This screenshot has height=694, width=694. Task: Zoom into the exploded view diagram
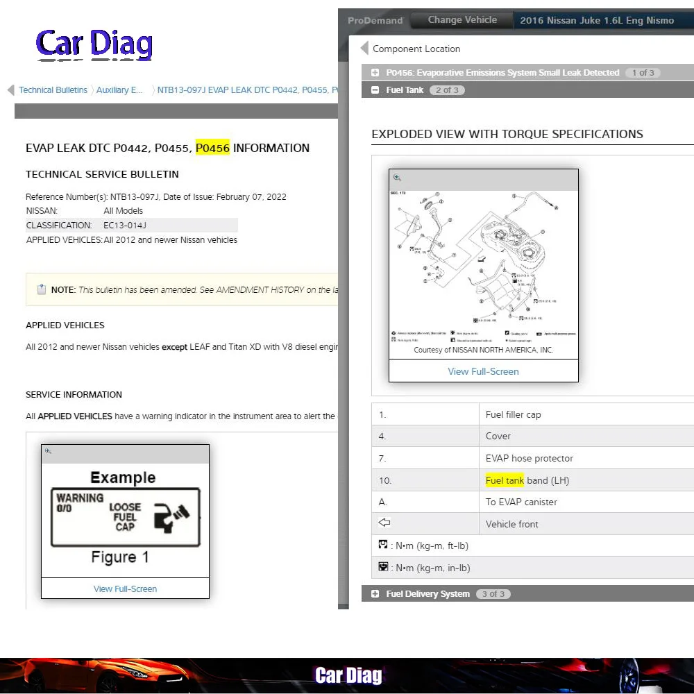click(397, 178)
